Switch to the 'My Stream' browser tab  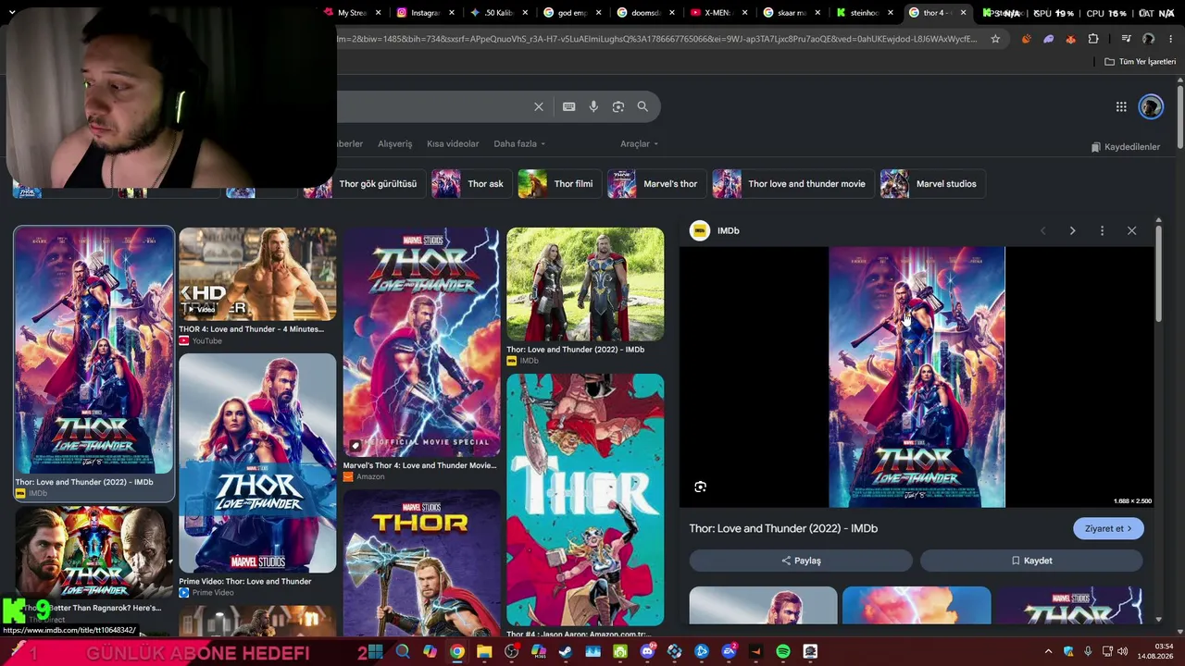(x=352, y=13)
